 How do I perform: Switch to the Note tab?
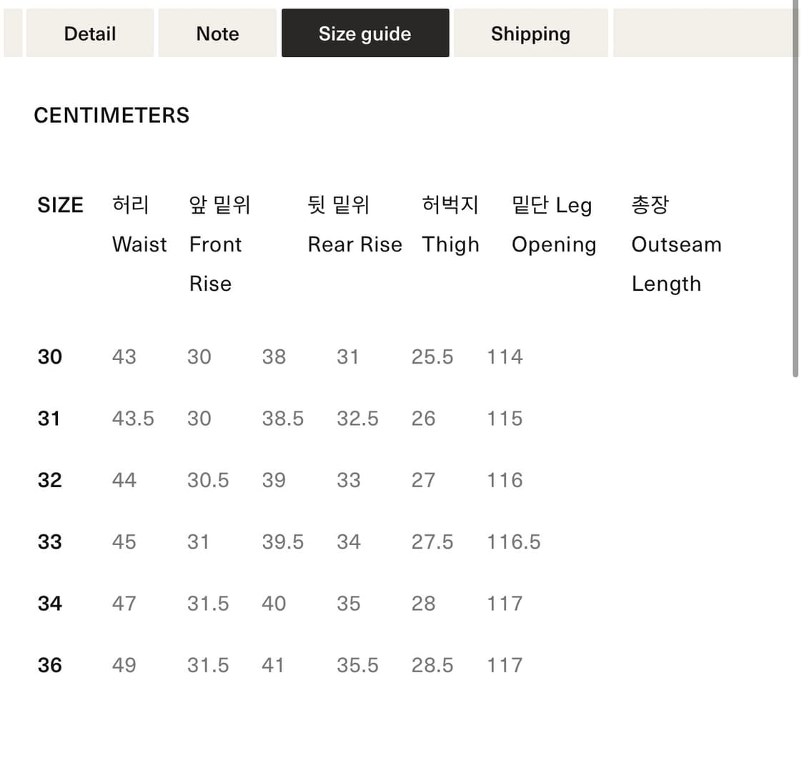tap(217, 34)
